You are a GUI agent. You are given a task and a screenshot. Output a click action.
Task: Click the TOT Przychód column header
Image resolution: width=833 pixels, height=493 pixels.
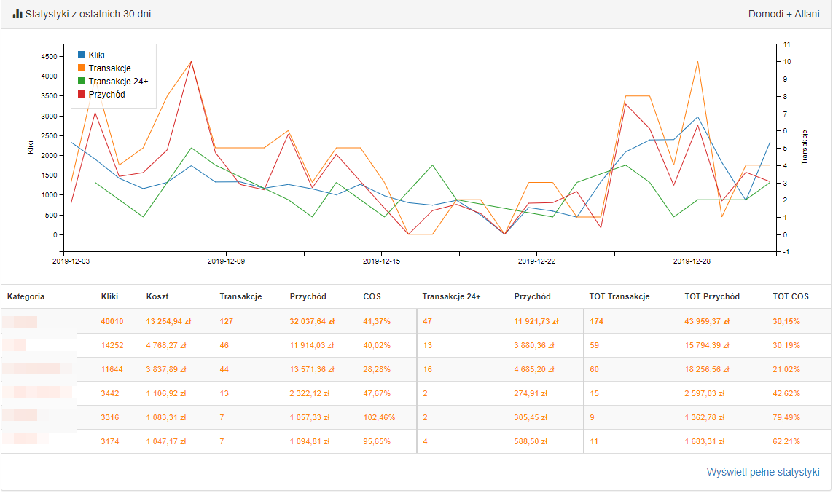pos(712,296)
